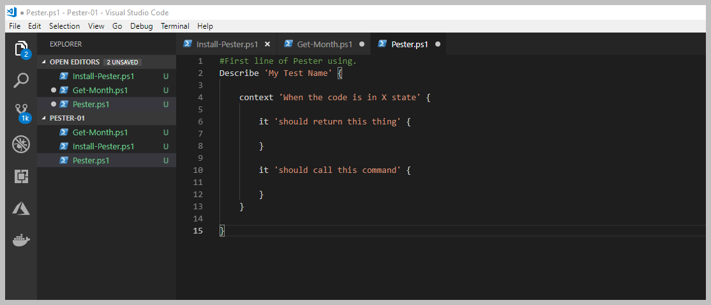Open Source Control view with 1k badge
Screen dimensions: 711x305
[21, 113]
